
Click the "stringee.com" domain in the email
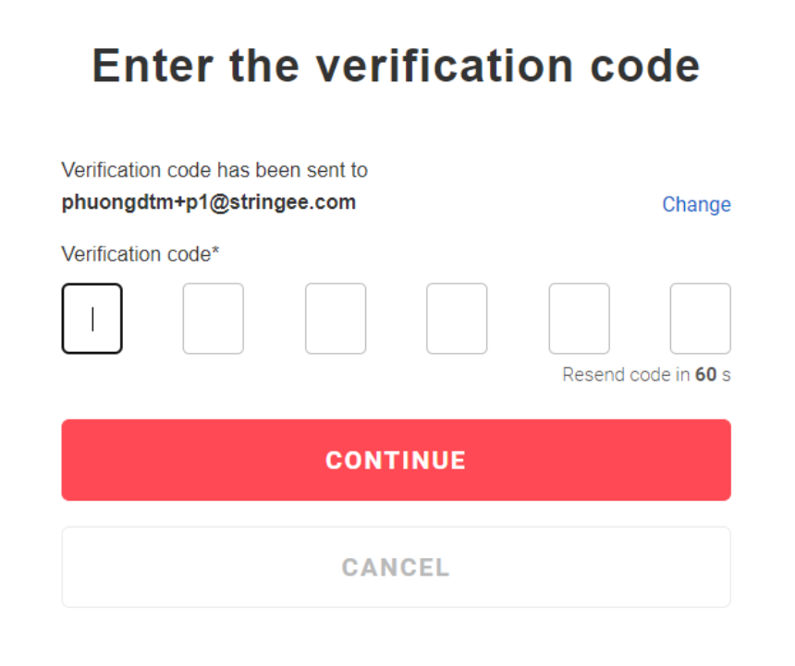(x=301, y=202)
